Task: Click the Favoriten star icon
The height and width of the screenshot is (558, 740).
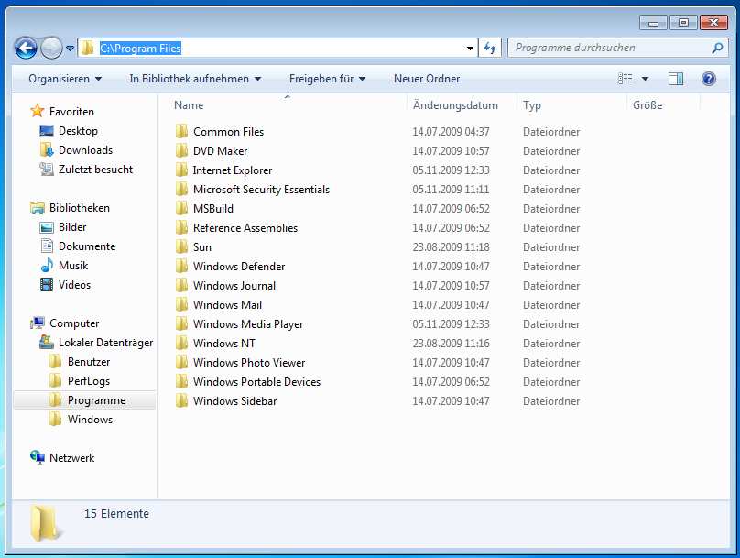Action: point(37,111)
